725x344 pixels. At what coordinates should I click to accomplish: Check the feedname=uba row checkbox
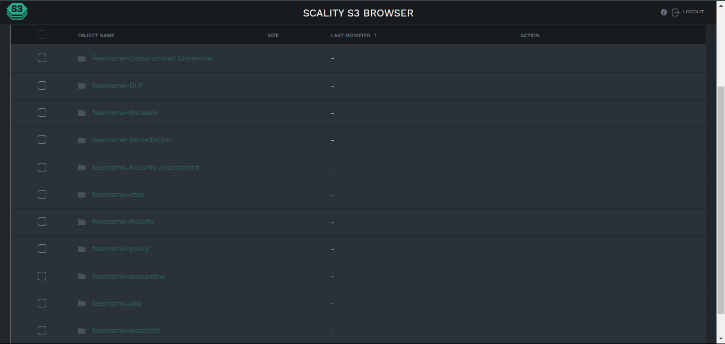(42, 303)
